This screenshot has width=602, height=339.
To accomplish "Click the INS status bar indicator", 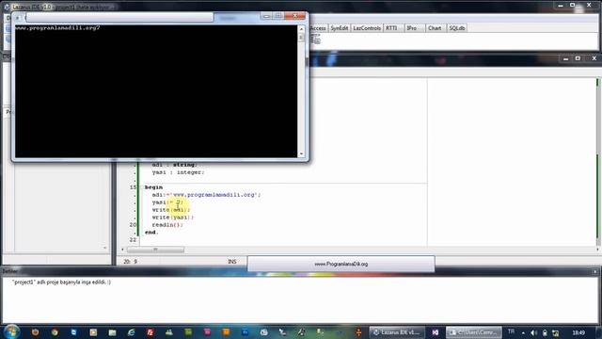I will 232,262.
